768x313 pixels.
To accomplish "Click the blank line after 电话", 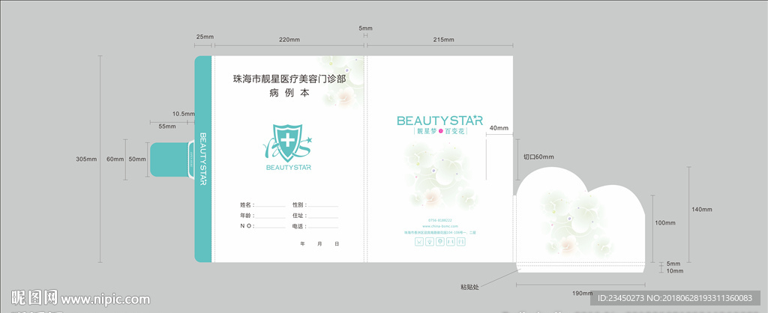I will pos(323,228).
